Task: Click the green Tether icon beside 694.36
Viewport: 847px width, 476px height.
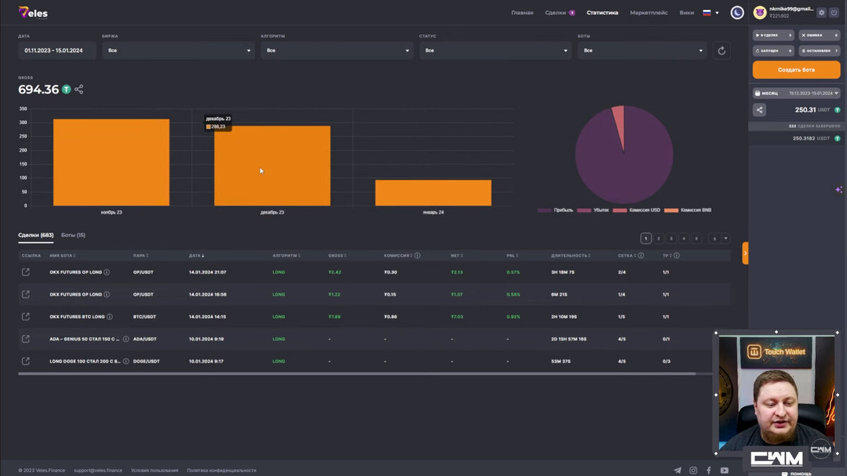Action: [66, 90]
